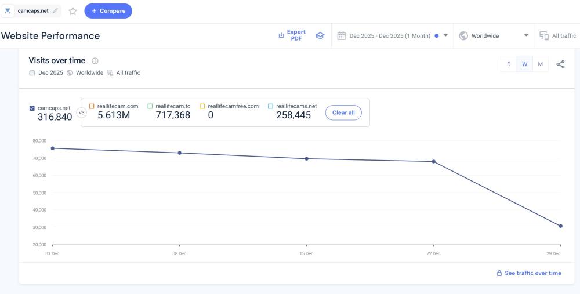Expand the Dec 2025 date range dropdown
The width and height of the screenshot is (580, 294).
click(445, 36)
